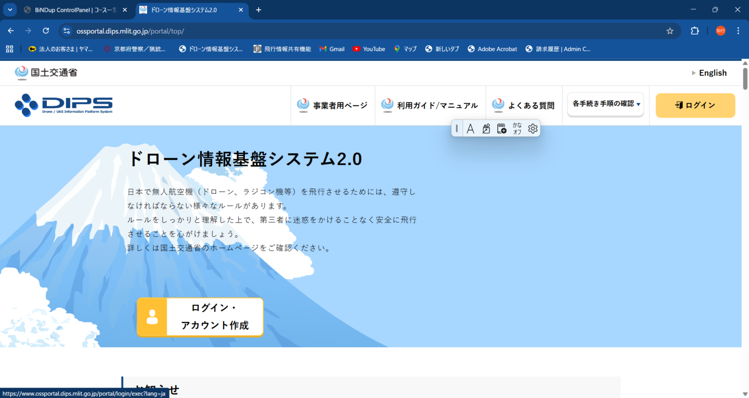Image resolution: width=749 pixels, height=398 pixels.
Task: Open the tab search dropdown arrow
Action: pos(10,10)
